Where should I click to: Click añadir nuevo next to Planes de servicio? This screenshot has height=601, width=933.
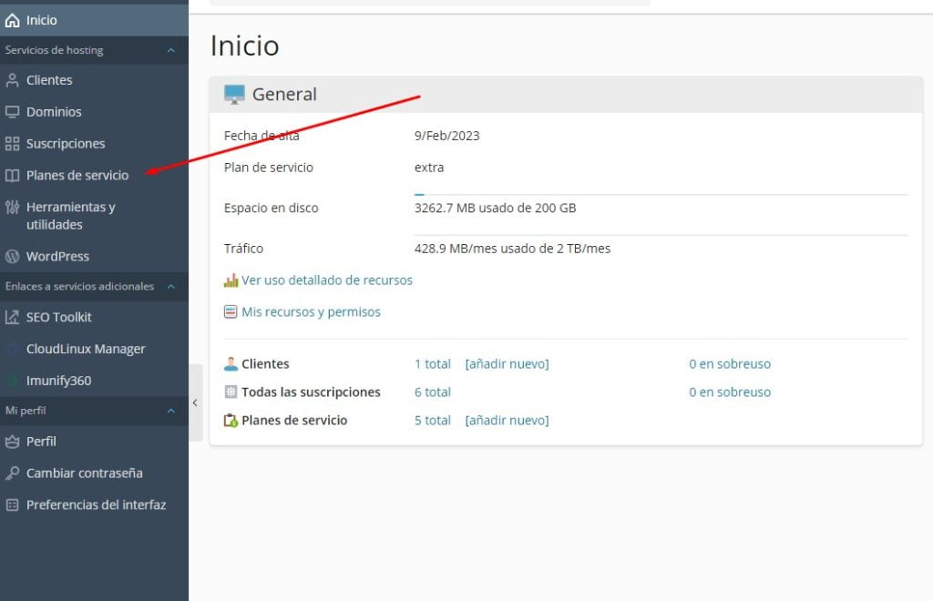(507, 421)
